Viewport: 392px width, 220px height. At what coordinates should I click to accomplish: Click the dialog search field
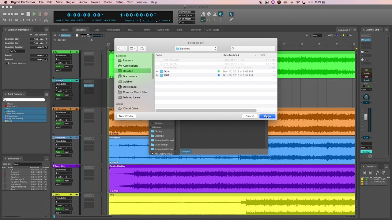[x=253, y=49]
